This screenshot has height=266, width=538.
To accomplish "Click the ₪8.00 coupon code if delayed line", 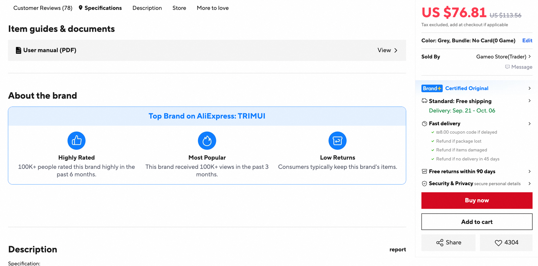I will click(x=466, y=132).
